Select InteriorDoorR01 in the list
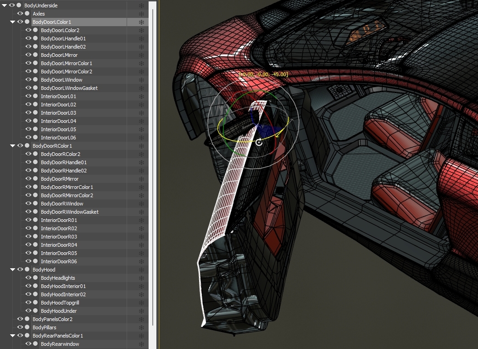 click(x=59, y=220)
